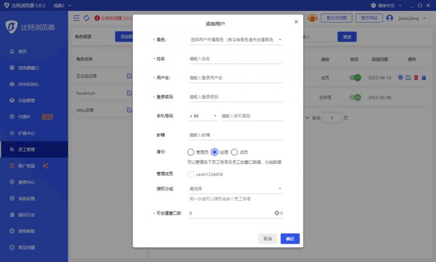Click the globe language icon in title bar
The height and width of the screenshot is (262, 436).
(374, 6)
